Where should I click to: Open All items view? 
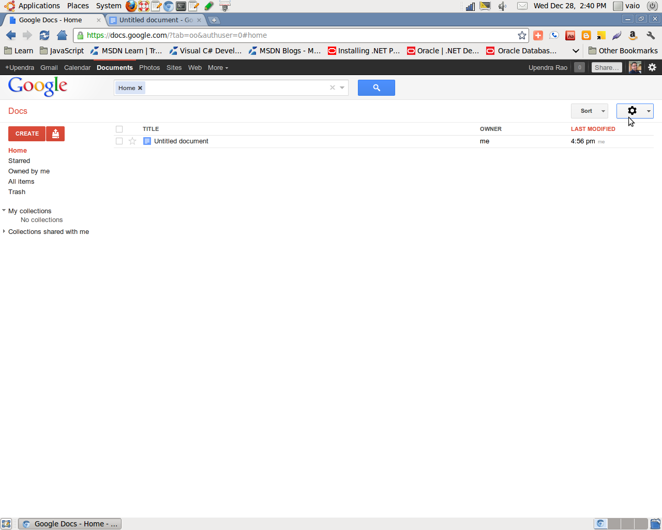[21, 182]
